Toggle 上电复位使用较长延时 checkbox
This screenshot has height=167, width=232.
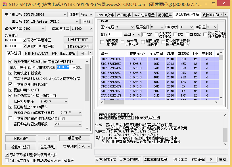tap(10, 84)
